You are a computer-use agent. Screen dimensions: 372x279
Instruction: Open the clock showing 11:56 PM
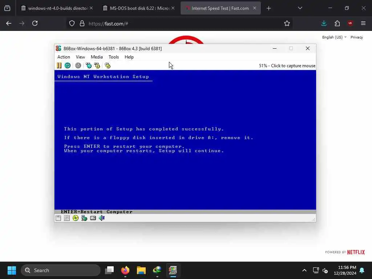point(345,270)
